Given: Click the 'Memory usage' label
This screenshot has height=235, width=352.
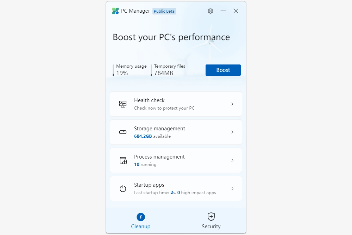Looking at the screenshot, I should pyautogui.click(x=131, y=66).
